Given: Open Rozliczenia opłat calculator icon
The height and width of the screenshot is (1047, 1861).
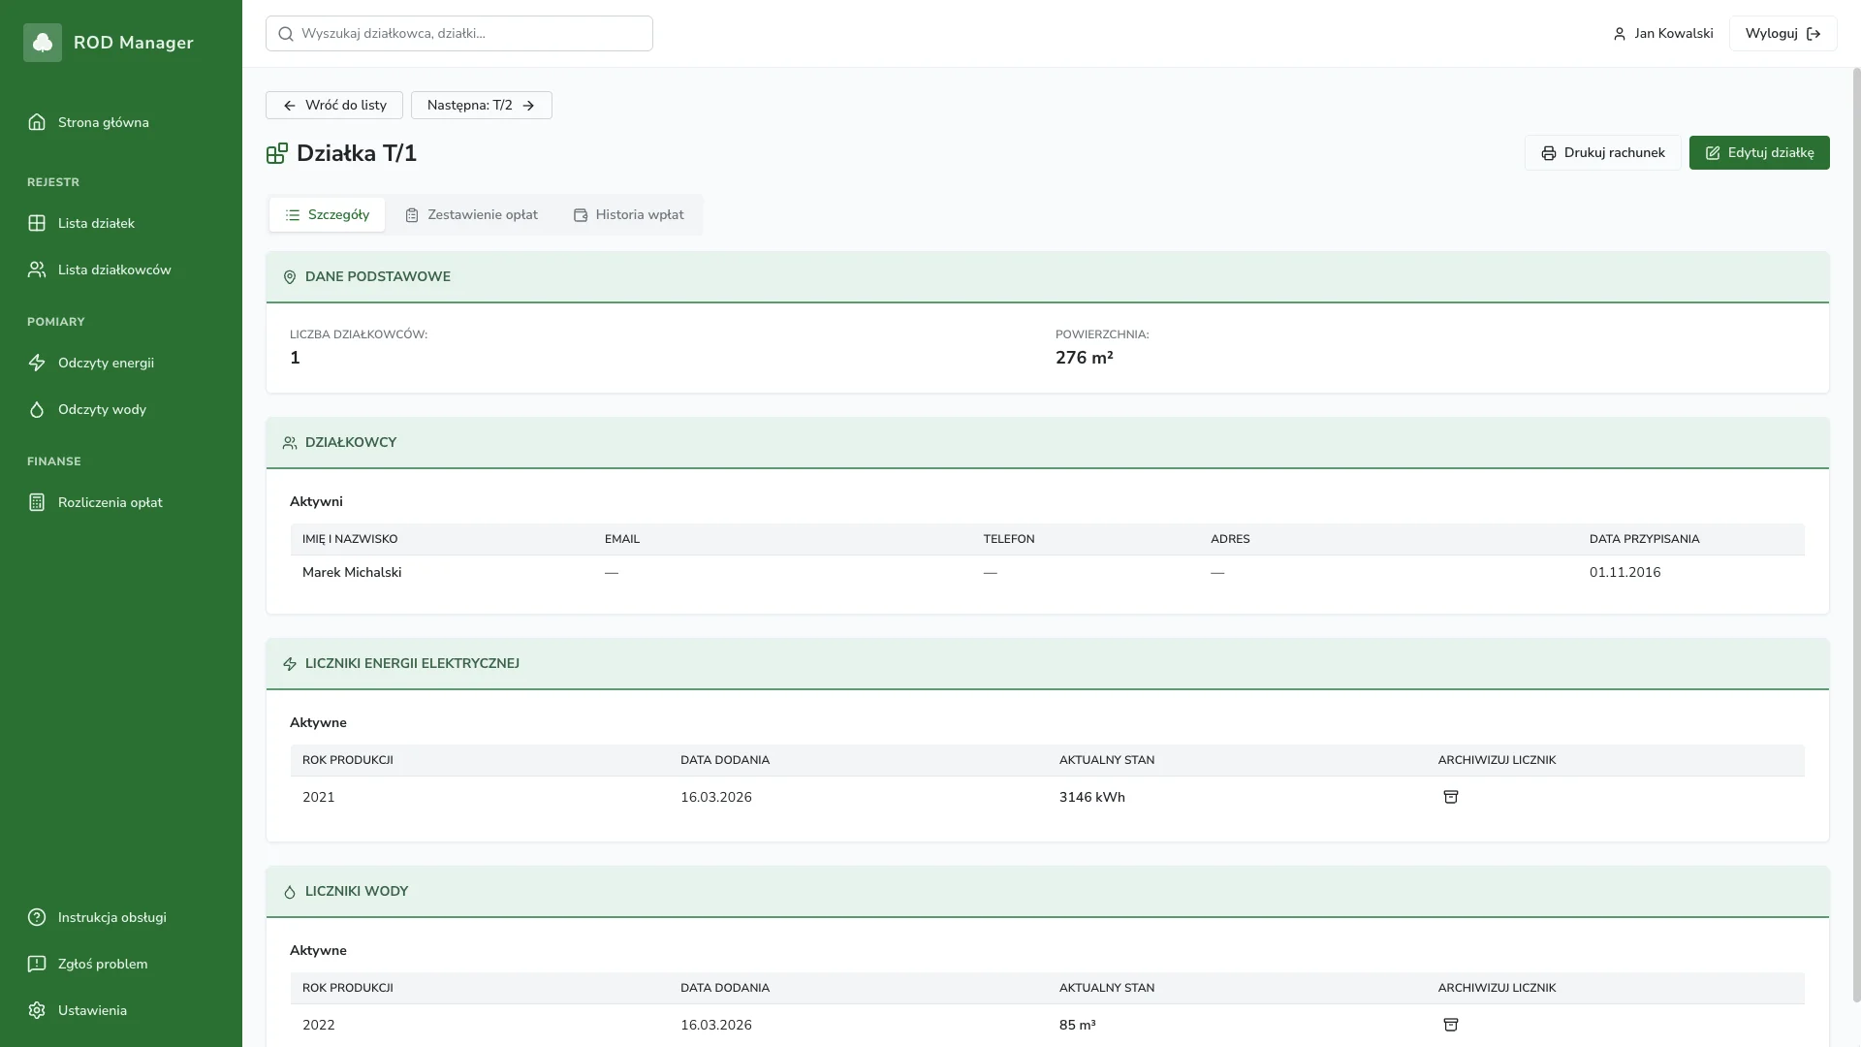Looking at the screenshot, I should tap(37, 502).
